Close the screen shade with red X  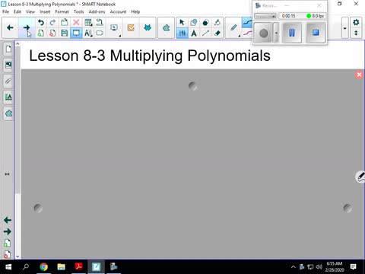[359, 75]
